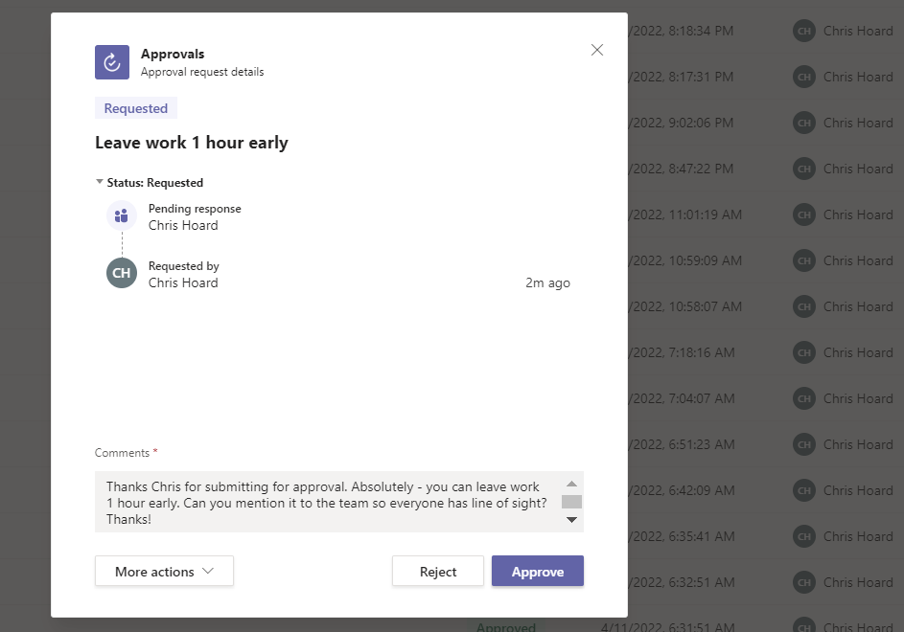The height and width of the screenshot is (632, 904).
Task: Select the CH avatar in the 8:18:34 PM row
Action: tap(803, 31)
